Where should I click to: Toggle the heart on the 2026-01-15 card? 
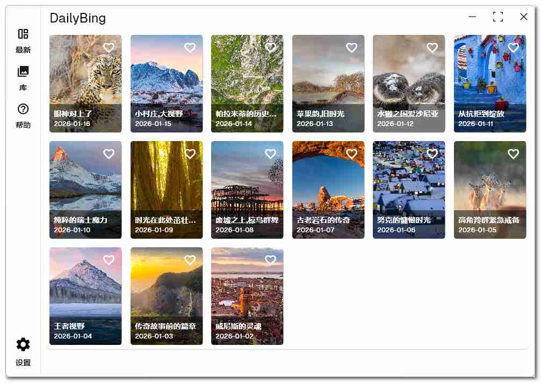[190, 48]
